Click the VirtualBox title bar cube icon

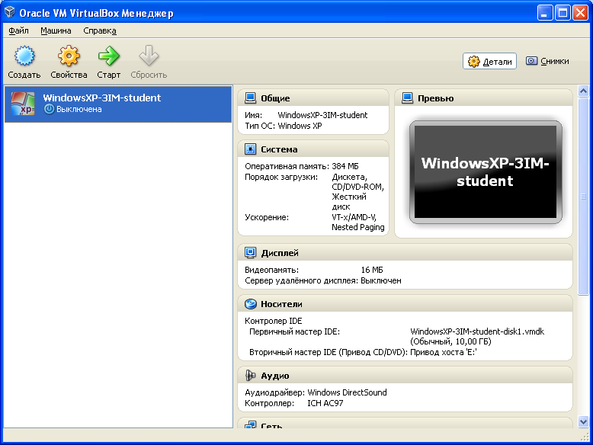(9, 12)
